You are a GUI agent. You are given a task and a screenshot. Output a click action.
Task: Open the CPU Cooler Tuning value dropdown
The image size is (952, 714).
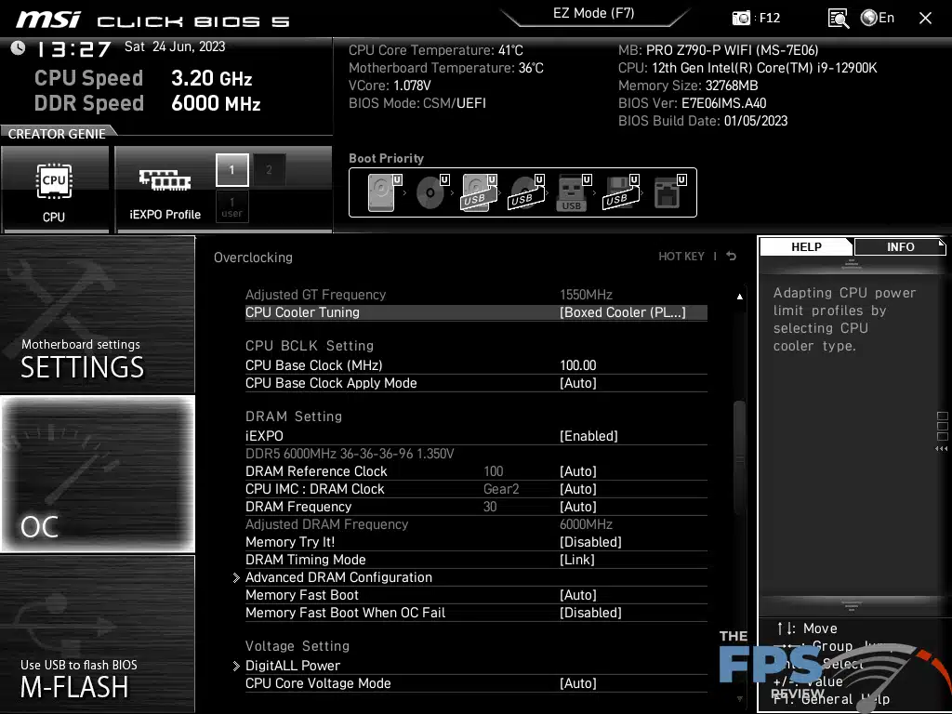pos(623,312)
